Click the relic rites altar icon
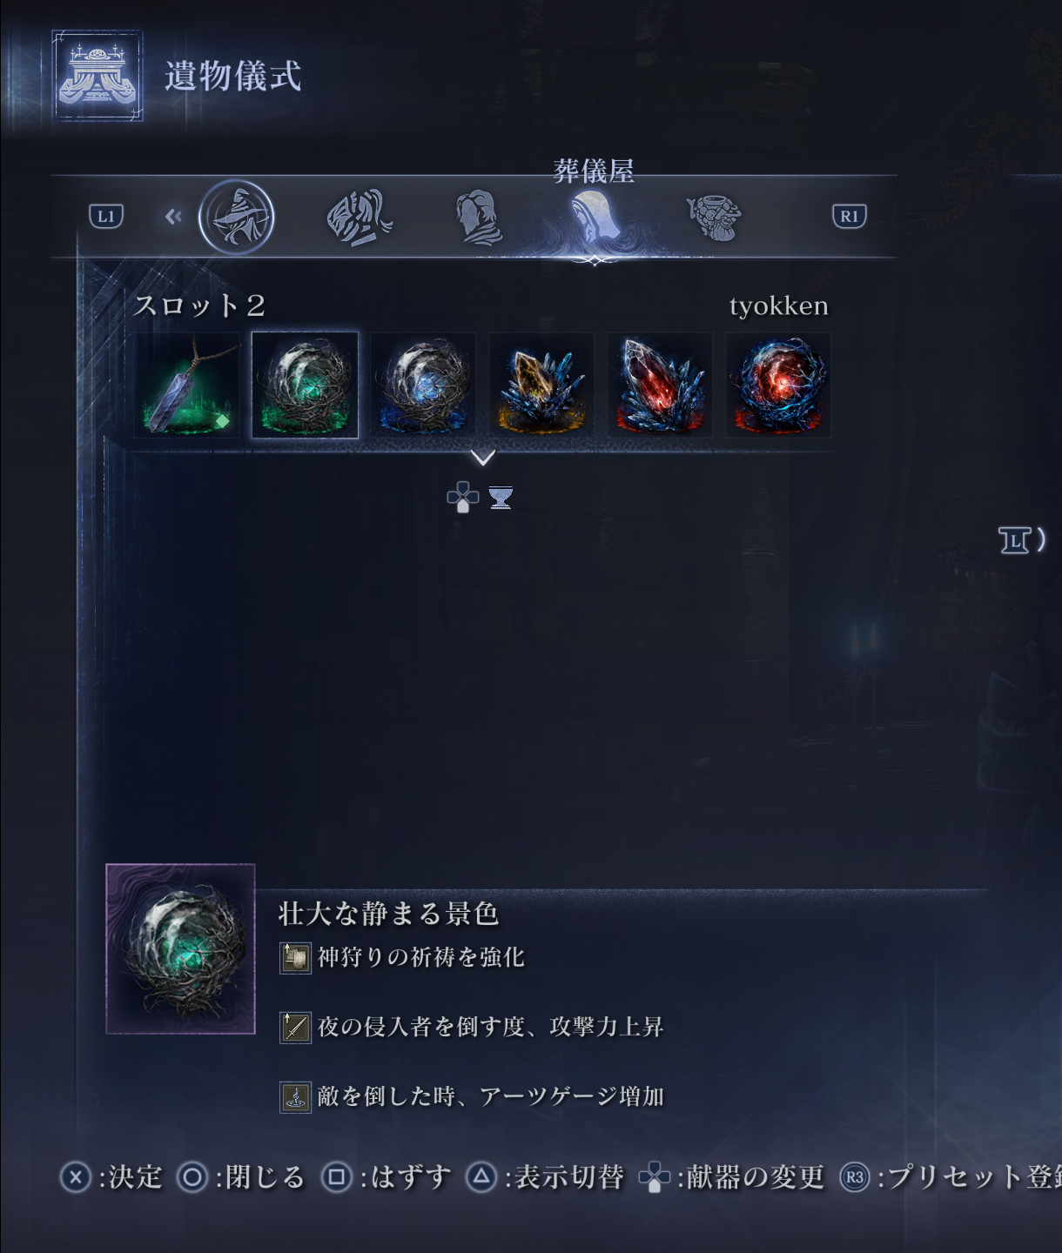This screenshot has height=1253, width=1062. click(97, 76)
